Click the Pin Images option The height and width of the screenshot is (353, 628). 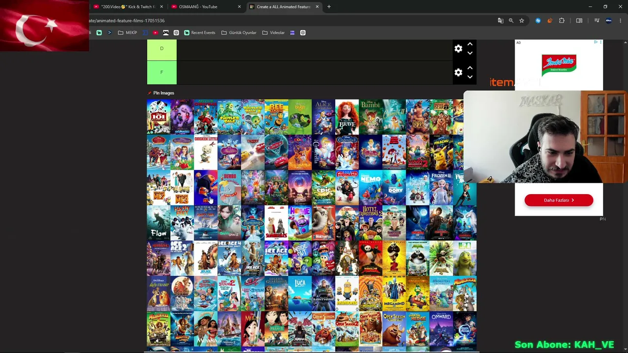161,93
